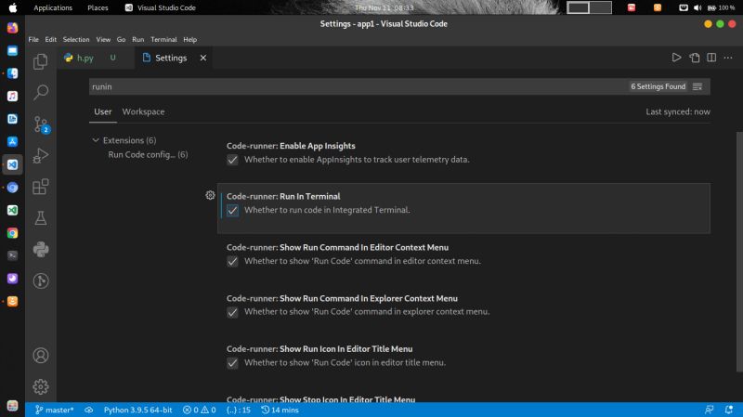The height and width of the screenshot is (417, 743).
Task: Split the editor right
Action: pos(711,58)
